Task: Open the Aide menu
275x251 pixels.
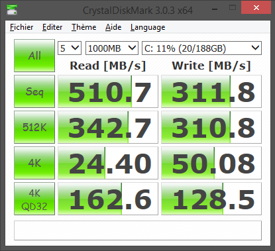Action: point(113,27)
